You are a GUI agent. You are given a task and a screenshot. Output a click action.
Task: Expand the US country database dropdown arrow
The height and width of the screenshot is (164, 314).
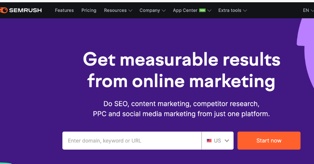(227, 141)
